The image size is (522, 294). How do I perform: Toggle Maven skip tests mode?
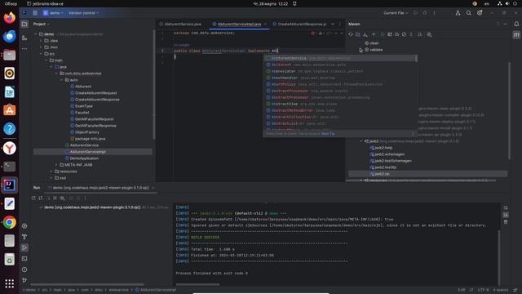pyautogui.click(x=404, y=34)
